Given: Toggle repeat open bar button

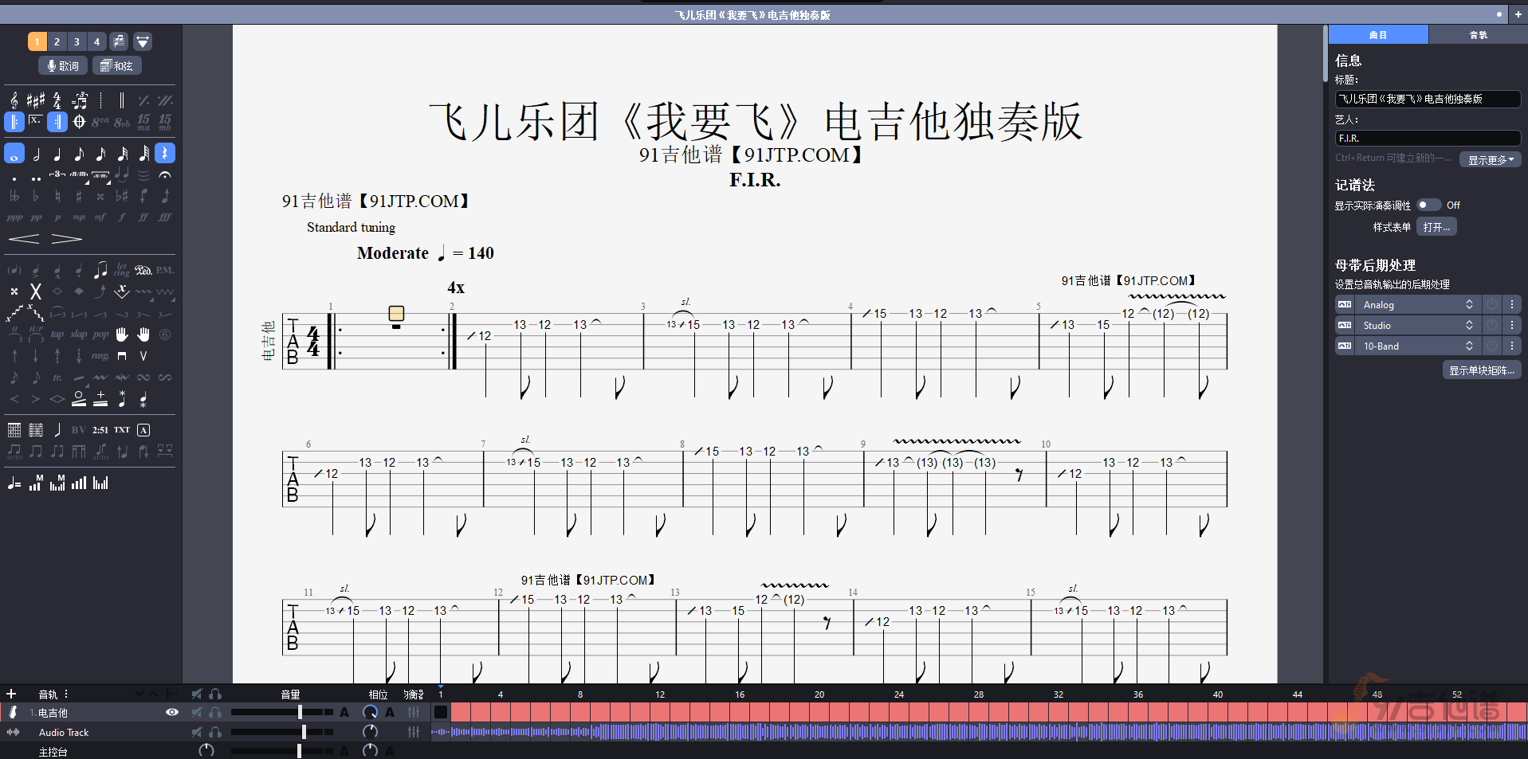Looking at the screenshot, I should (14, 122).
